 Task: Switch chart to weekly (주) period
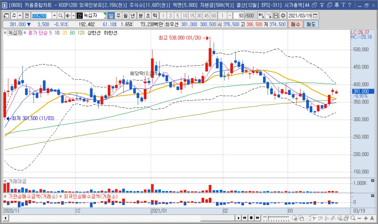tap(118, 16)
